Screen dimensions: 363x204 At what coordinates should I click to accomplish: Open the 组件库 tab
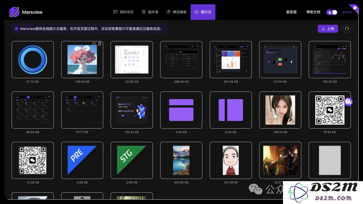pyautogui.click(x=150, y=12)
